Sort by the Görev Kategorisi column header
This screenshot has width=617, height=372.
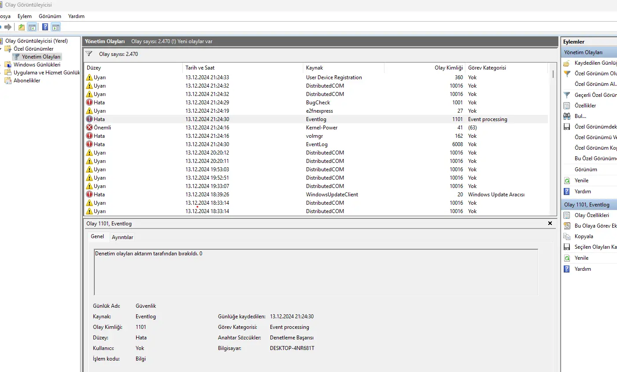click(506, 68)
